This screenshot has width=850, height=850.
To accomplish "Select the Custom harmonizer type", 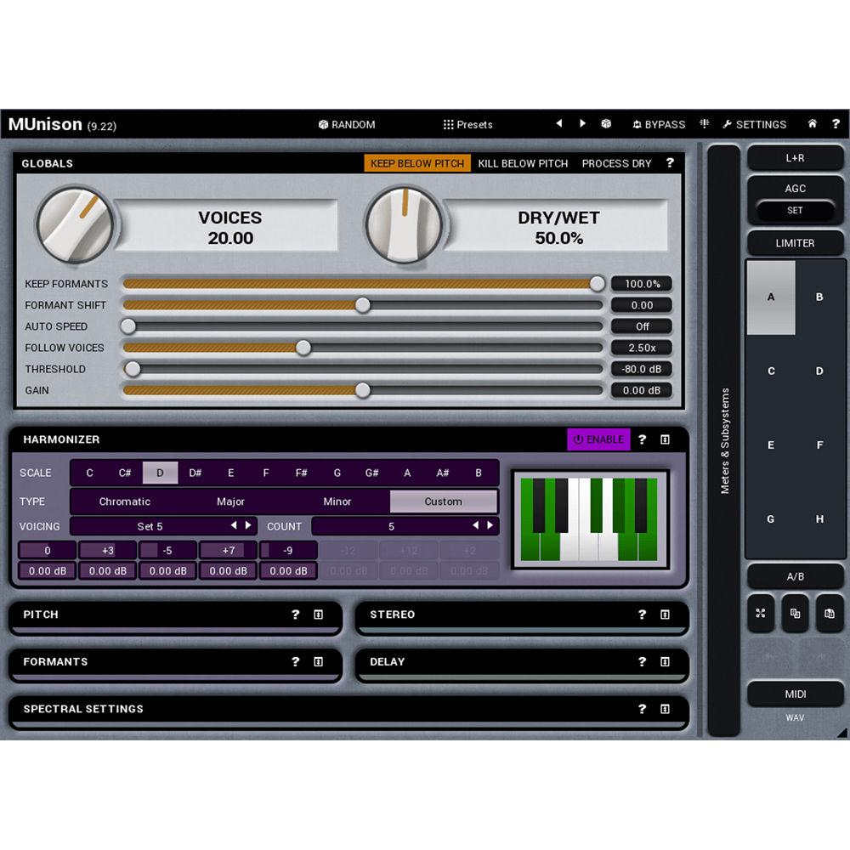I will 443,501.
